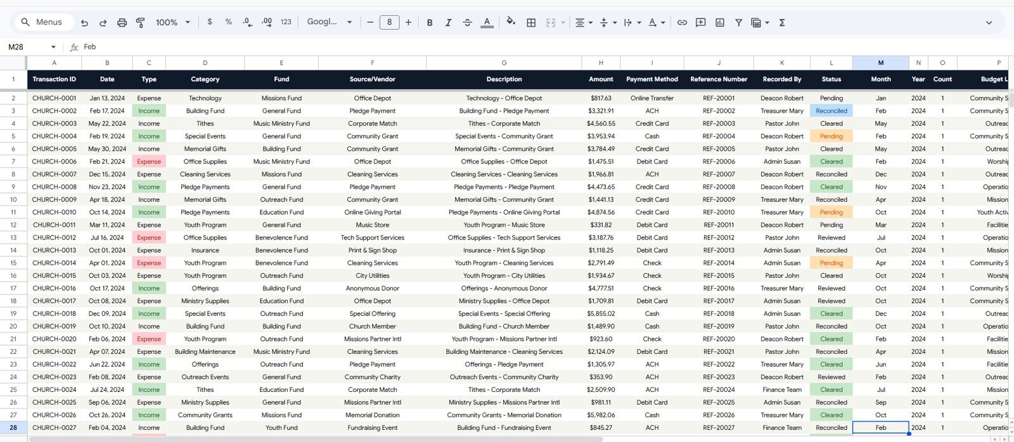
Task: Click the Merge cells icon
Action: pos(551,22)
